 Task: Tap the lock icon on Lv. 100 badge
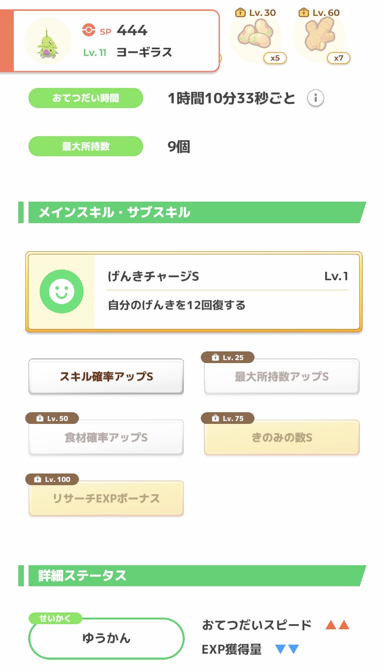click(x=37, y=479)
